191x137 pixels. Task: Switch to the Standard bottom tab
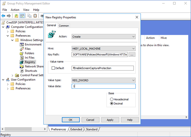pyautogui.click(x=92, y=129)
